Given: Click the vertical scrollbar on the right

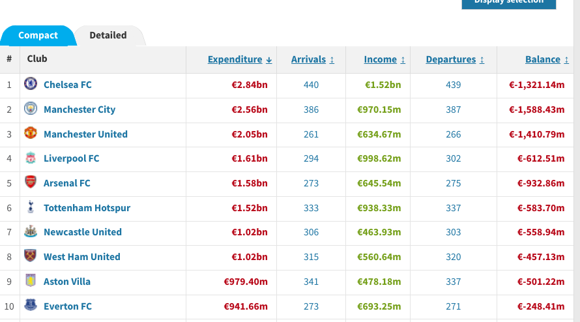Looking at the screenshot, I should 576,163.
